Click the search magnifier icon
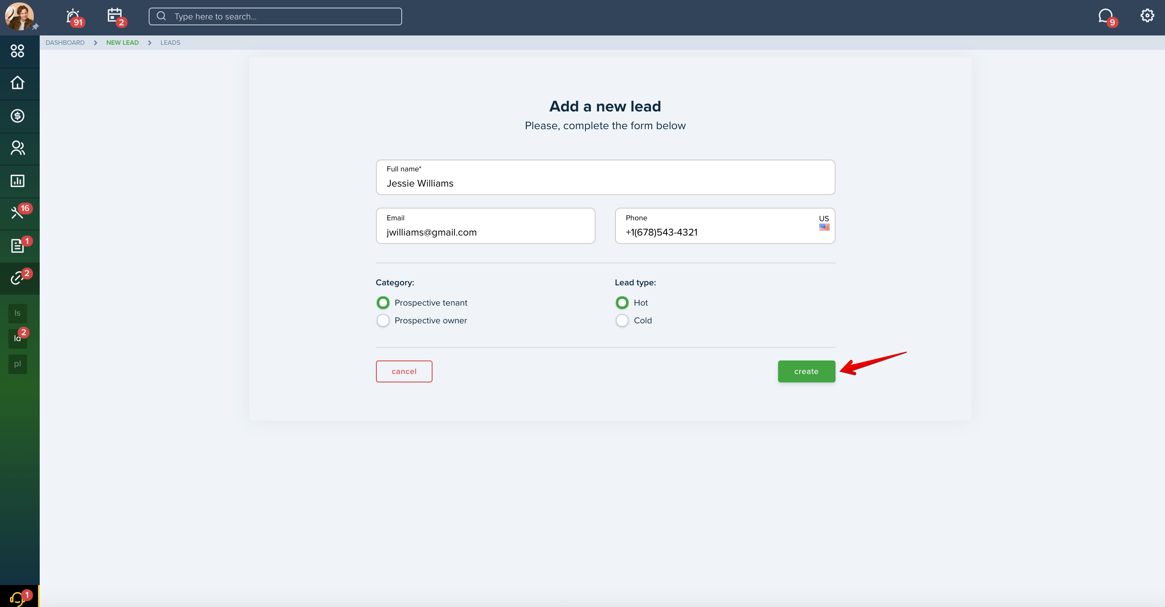Viewport: 1165px width, 607px height. click(161, 16)
